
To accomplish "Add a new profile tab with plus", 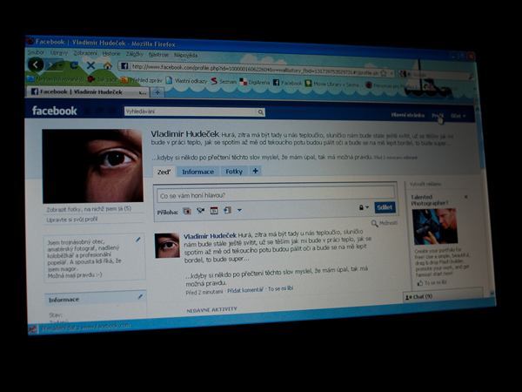I will point(255,171).
